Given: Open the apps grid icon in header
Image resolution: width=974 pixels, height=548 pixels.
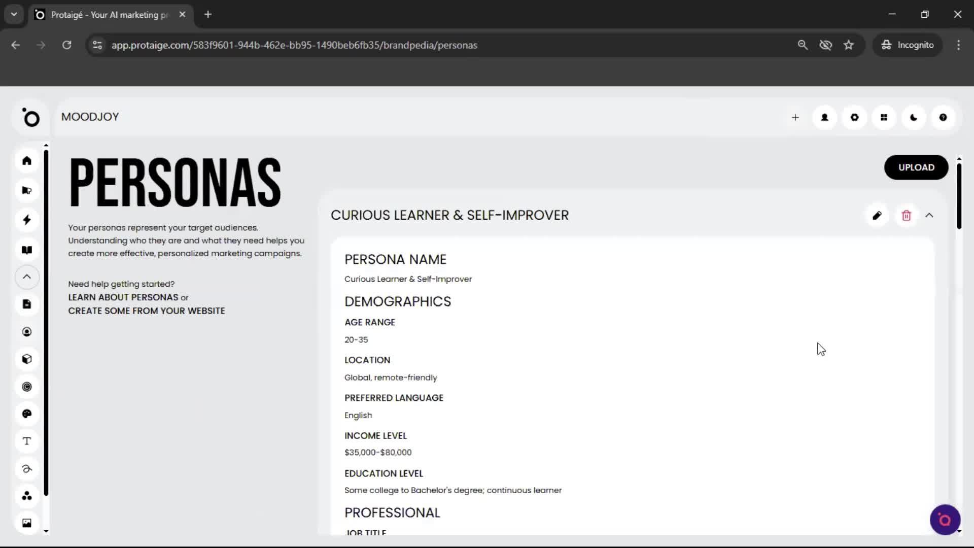Looking at the screenshot, I should coord(884,117).
